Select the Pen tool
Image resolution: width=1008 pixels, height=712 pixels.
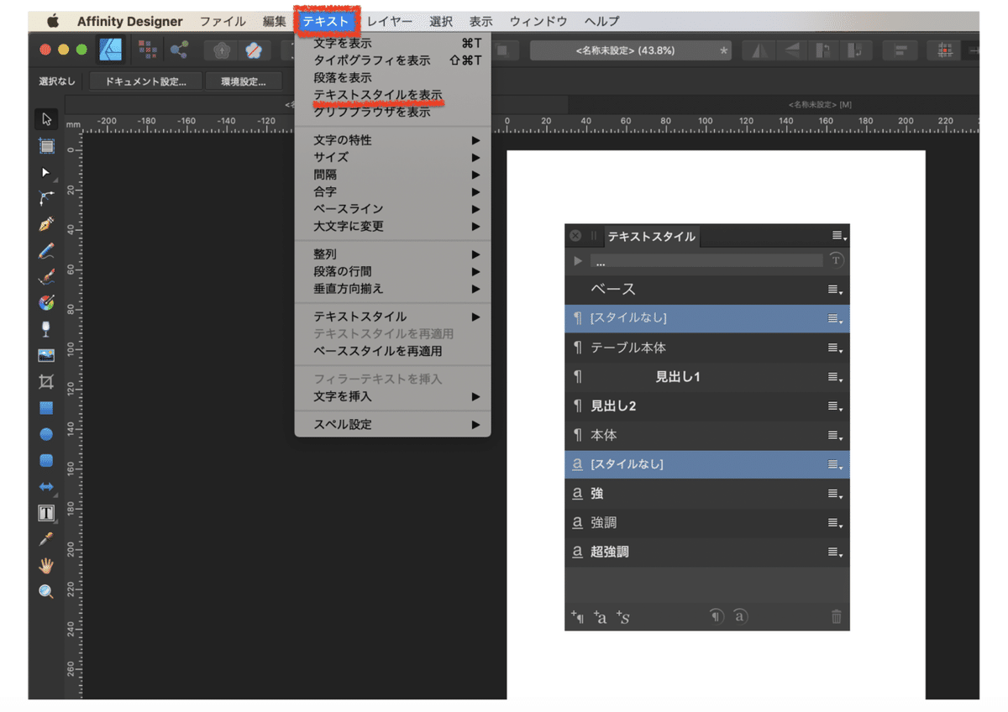46,224
